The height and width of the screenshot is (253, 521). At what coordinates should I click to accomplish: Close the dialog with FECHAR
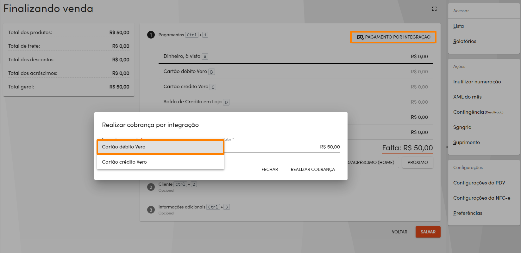click(270, 169)
